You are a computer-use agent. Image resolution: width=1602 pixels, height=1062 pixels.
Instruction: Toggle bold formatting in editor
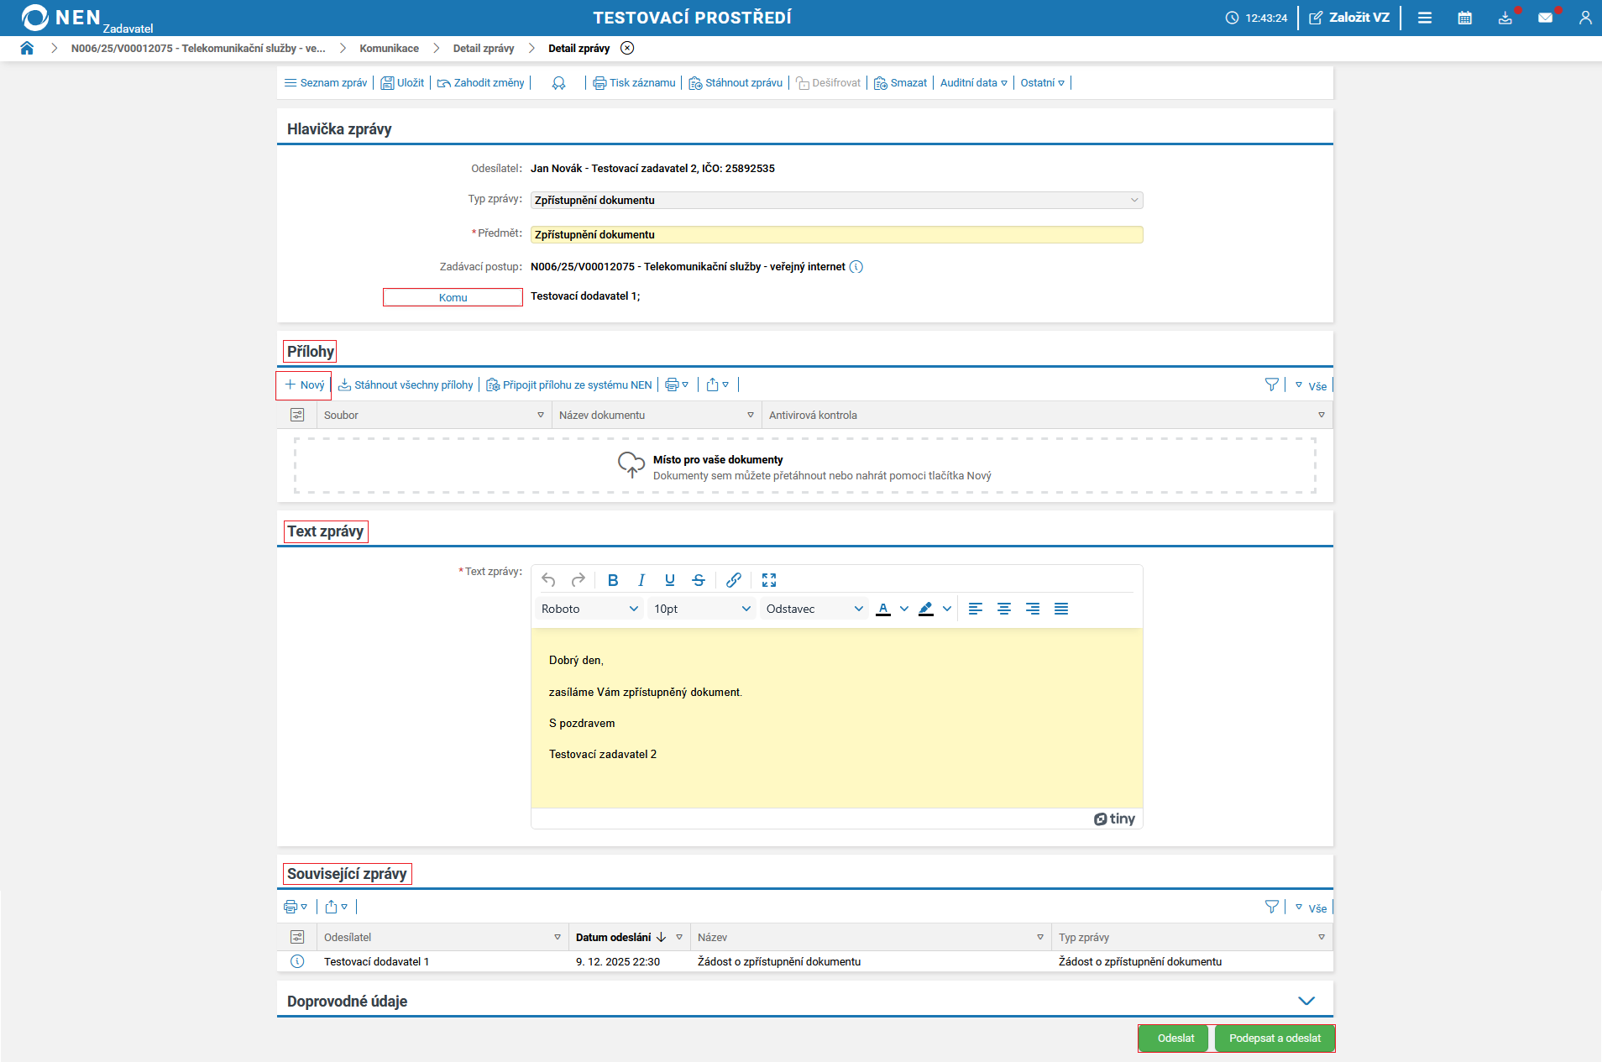(613, 580)
